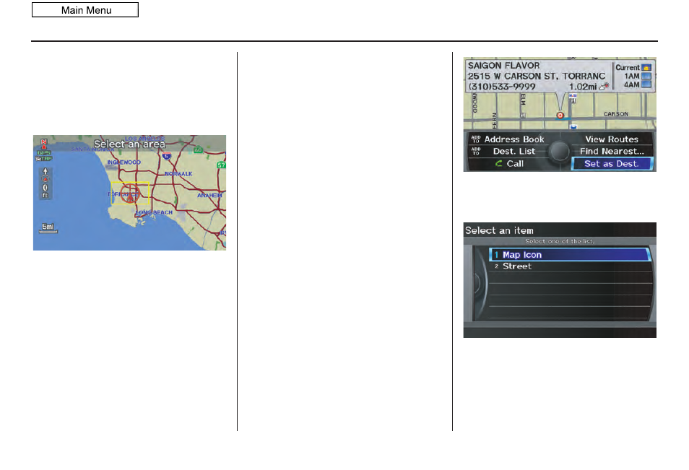Click the route 57 shield on map

(x=221, y=165)
